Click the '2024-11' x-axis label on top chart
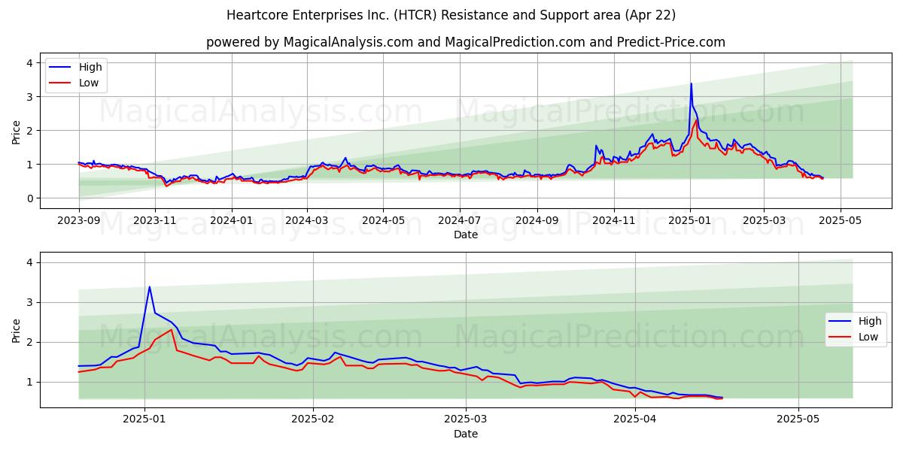This screenshot has height=451, width=903. (613, 222)
